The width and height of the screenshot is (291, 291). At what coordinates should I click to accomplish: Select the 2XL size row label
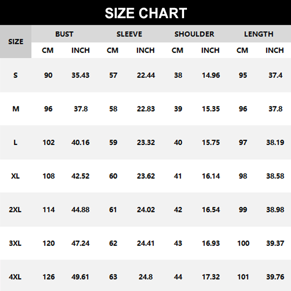tap(15, 210)
